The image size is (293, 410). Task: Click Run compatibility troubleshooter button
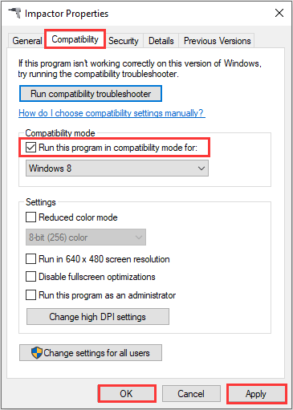[91, 94]
